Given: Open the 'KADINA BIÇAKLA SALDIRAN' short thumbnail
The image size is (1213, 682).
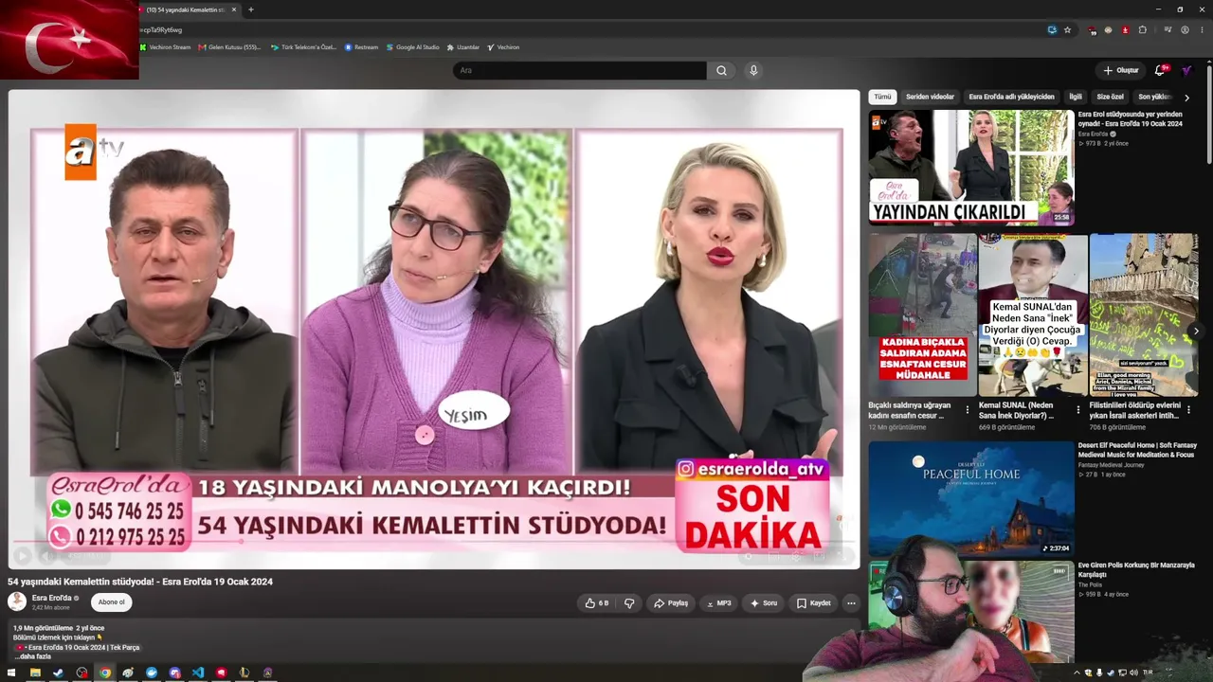Looking at the screenshot, I should [x=923, y=314].
